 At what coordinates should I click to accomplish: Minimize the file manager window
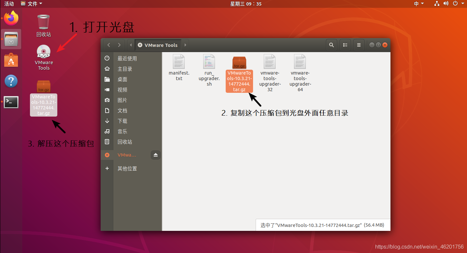click(372, 45)
